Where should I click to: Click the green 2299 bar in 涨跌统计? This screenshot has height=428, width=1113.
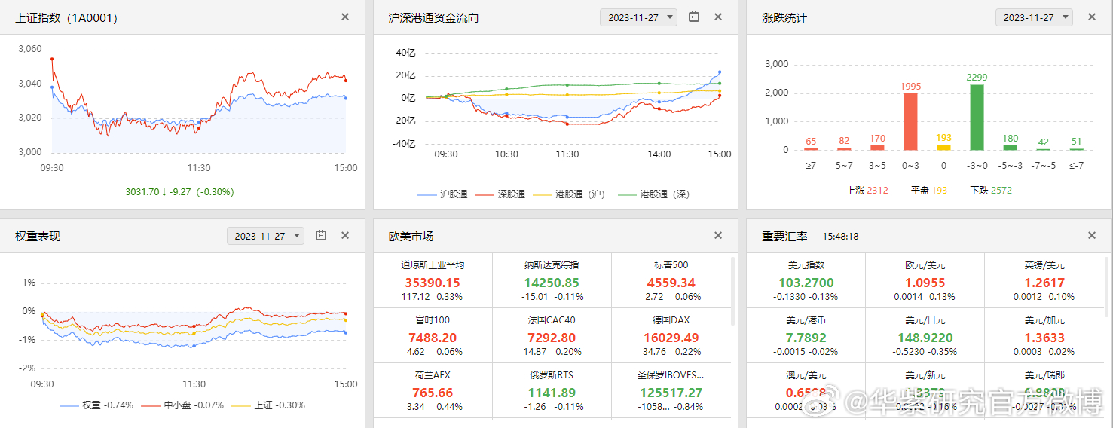coord(977,117)
